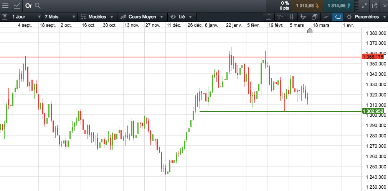Click the 26 déc. date label
This screenshot has width=388, height=191.
(x=195, y=25)
